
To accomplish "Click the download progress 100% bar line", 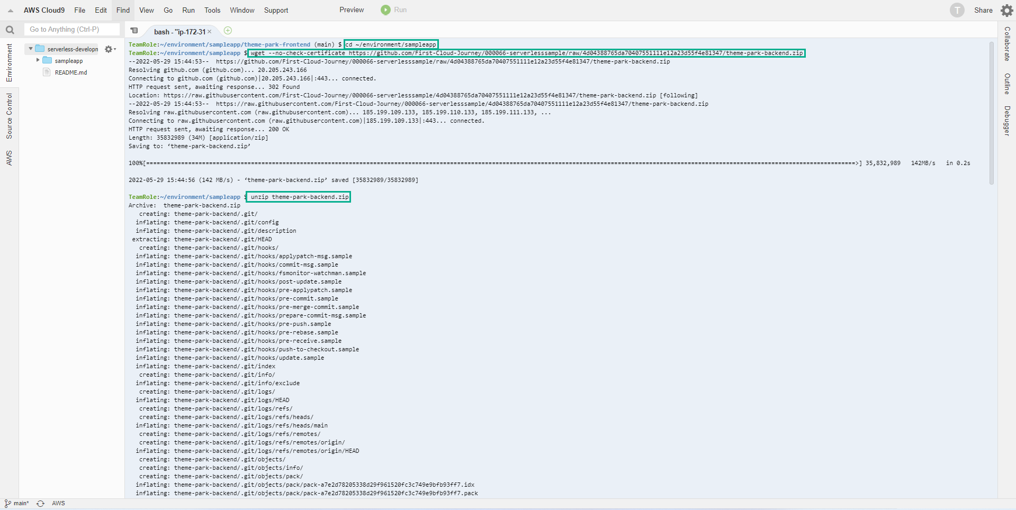I will tap(550, 163).
